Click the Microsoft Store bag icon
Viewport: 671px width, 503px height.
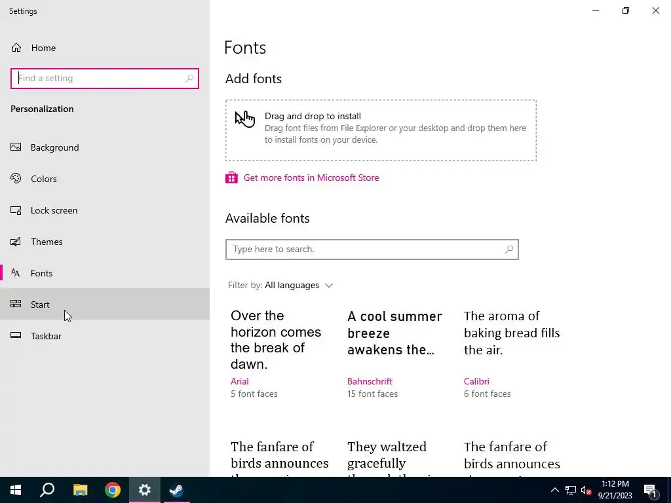point(231,177)
